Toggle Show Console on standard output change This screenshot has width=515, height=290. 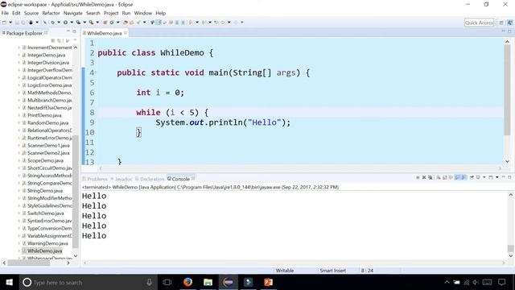pyautogui.click(x=457, y=177)
